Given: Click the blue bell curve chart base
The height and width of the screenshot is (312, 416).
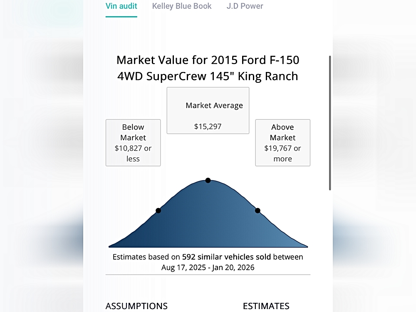Looking at the screenshot, I should (x=208, y=233).
